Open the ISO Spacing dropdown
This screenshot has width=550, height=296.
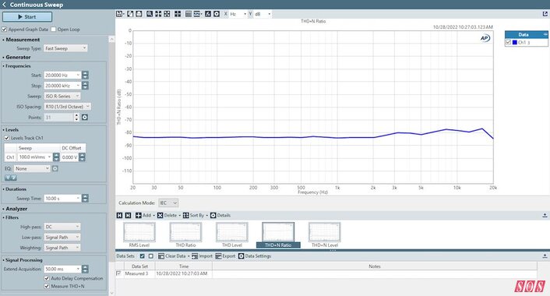pyautogui.click(x=67, y=106)
